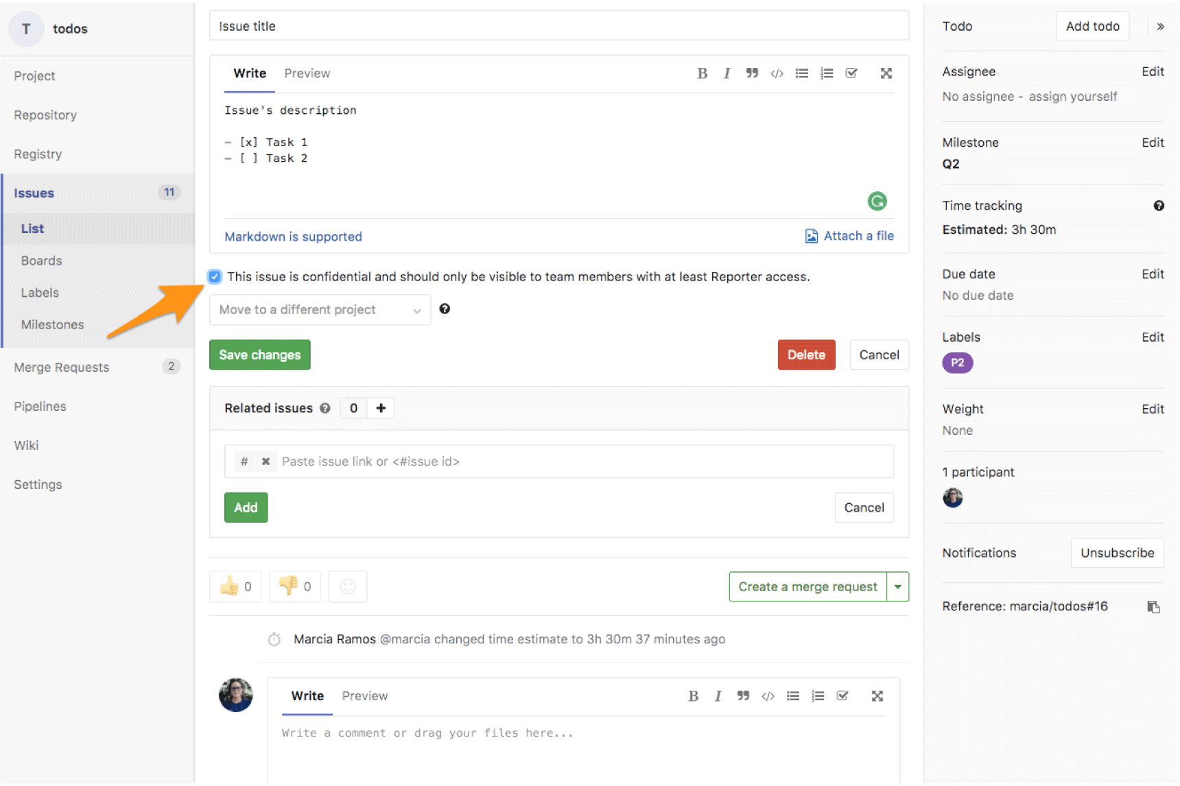Edit the Milestone
1180x786 pixels.
point(1153,143)
